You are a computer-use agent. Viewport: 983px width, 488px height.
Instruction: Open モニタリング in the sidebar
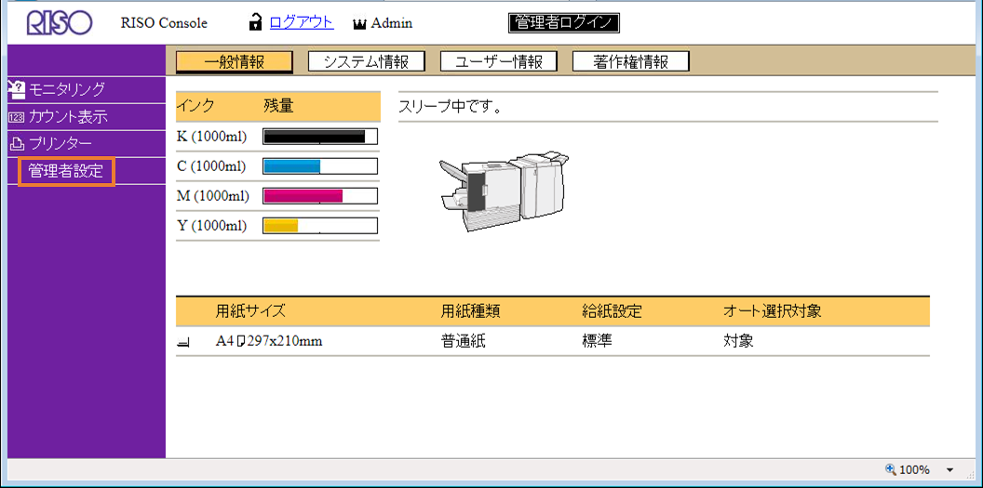[67, 89]
